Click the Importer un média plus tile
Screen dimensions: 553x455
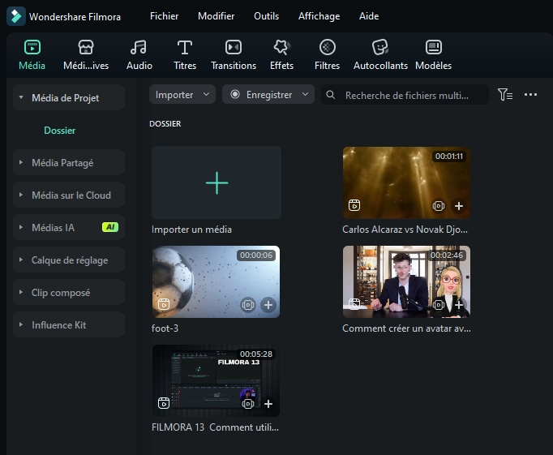pyautogui.click(x=216, y=182)
